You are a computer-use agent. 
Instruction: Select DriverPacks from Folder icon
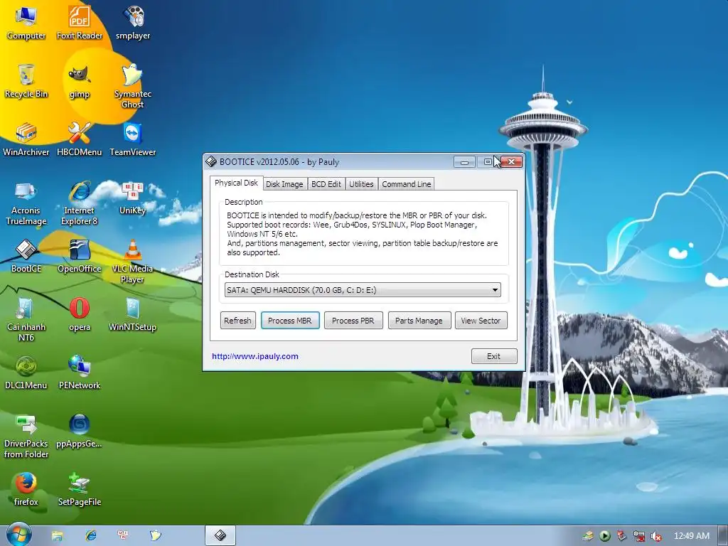26,437
